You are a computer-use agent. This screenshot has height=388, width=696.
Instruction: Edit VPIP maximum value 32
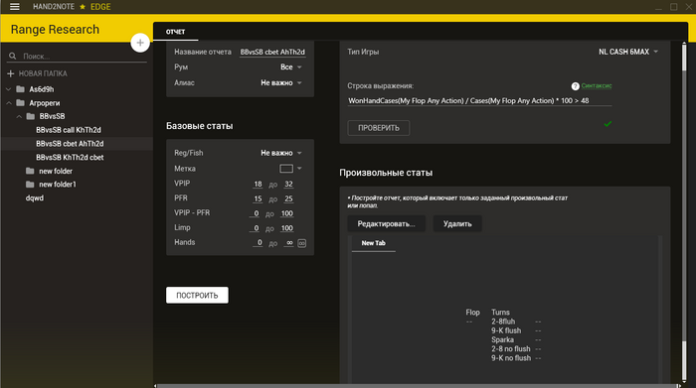pos(288,184)
